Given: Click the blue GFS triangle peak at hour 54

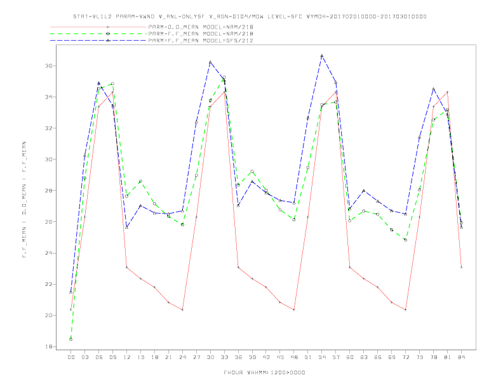Looking at the screenshot, I should click(x=322, y=55).
